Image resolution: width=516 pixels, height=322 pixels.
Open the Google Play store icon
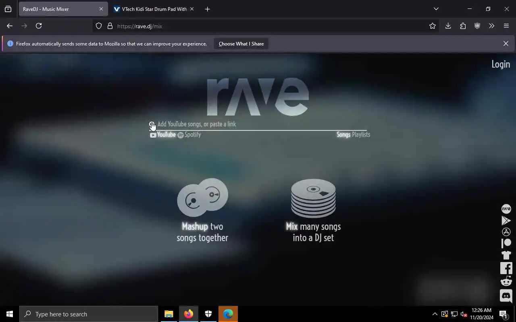coord(506,221)
